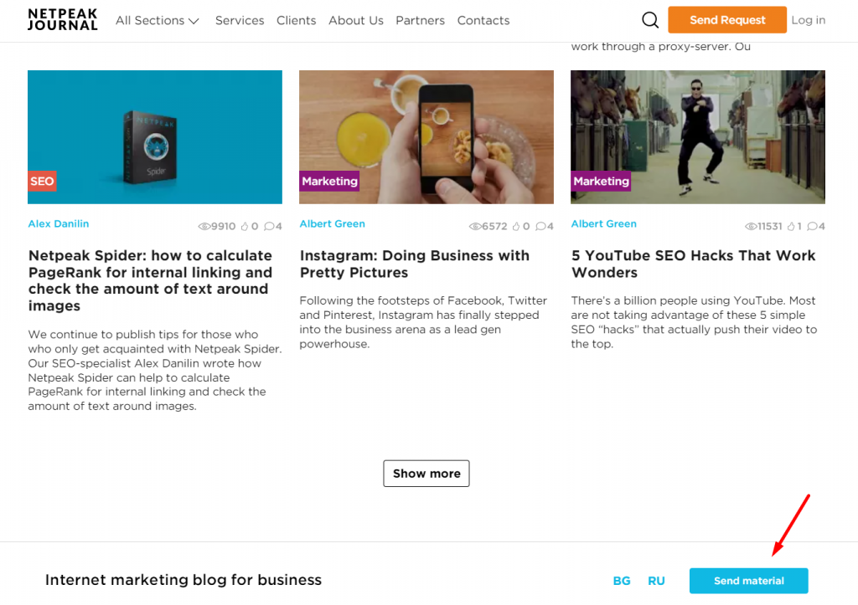Click the views eye icon on the YouTube article
This screenshot has width=858, height=605.
click(x=751, y=227)
